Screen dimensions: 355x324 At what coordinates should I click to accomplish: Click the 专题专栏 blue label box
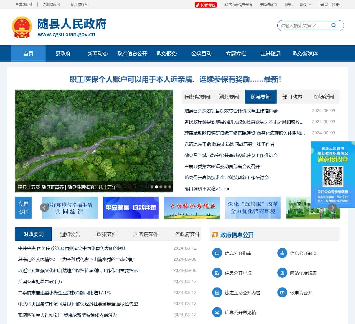coord(23,208)
